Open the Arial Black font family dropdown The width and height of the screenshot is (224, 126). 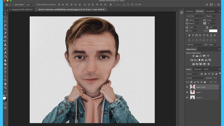point(195,16)
